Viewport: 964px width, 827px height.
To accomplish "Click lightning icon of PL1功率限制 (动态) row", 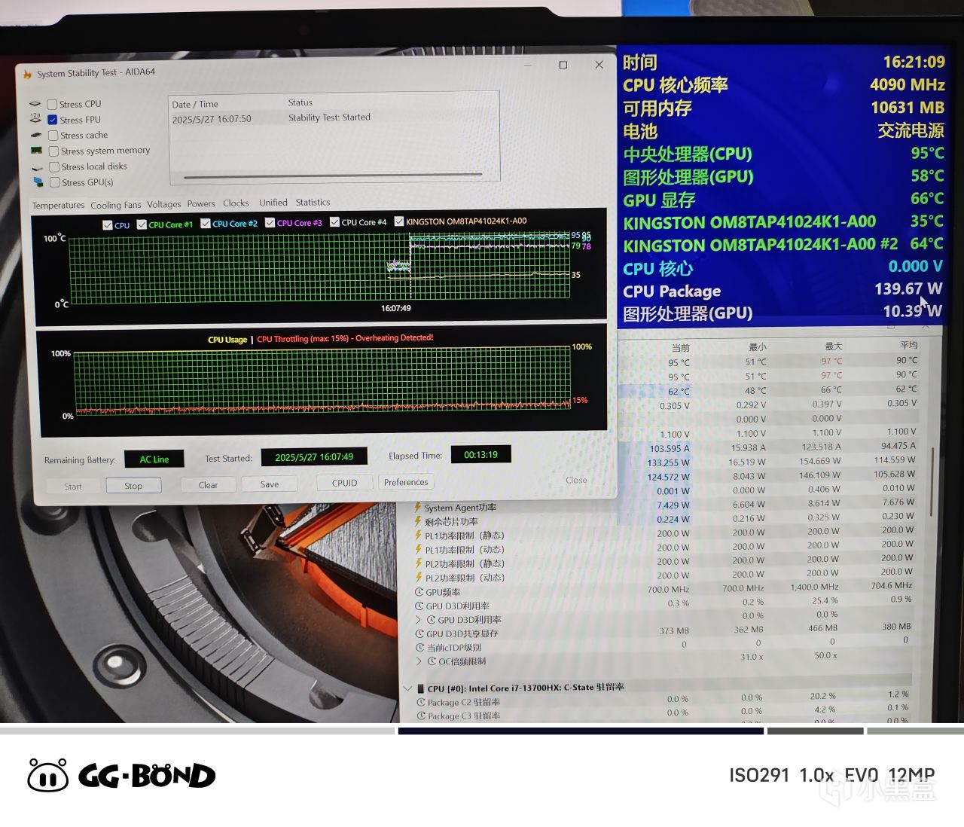I will click(419, 550).
